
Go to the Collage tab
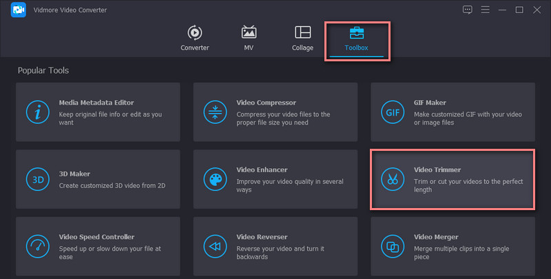[x=302, y=39]
